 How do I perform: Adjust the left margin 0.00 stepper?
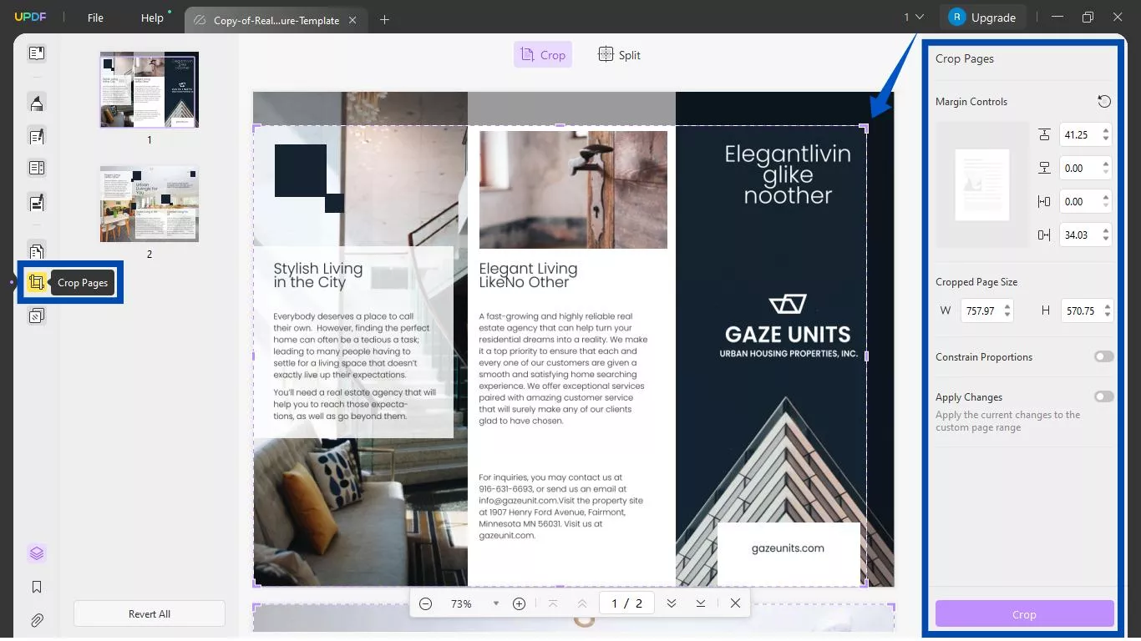[x=1106, y=201]
